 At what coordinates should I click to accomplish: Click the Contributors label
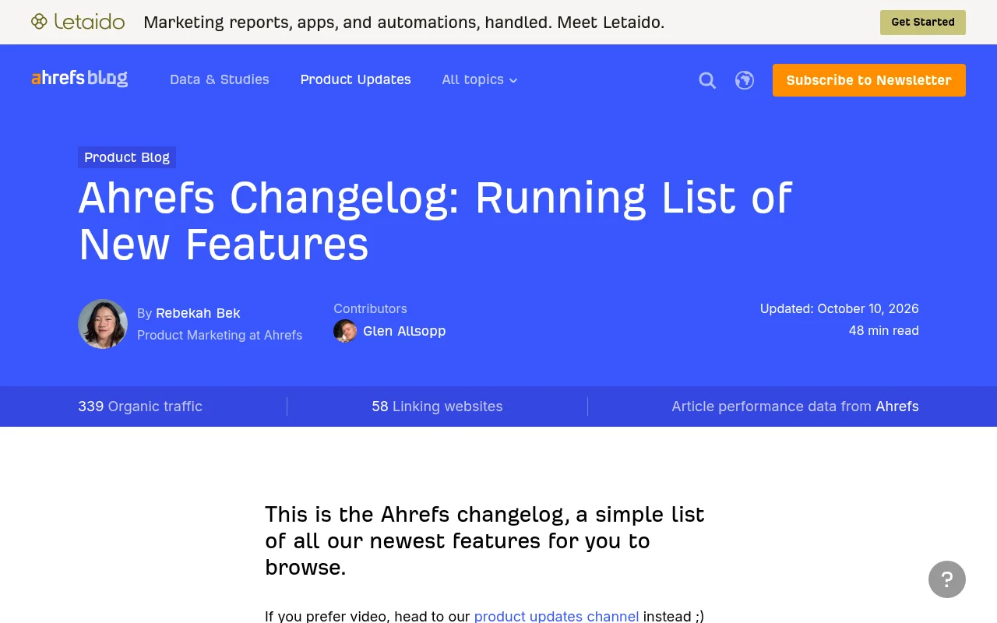370,308
